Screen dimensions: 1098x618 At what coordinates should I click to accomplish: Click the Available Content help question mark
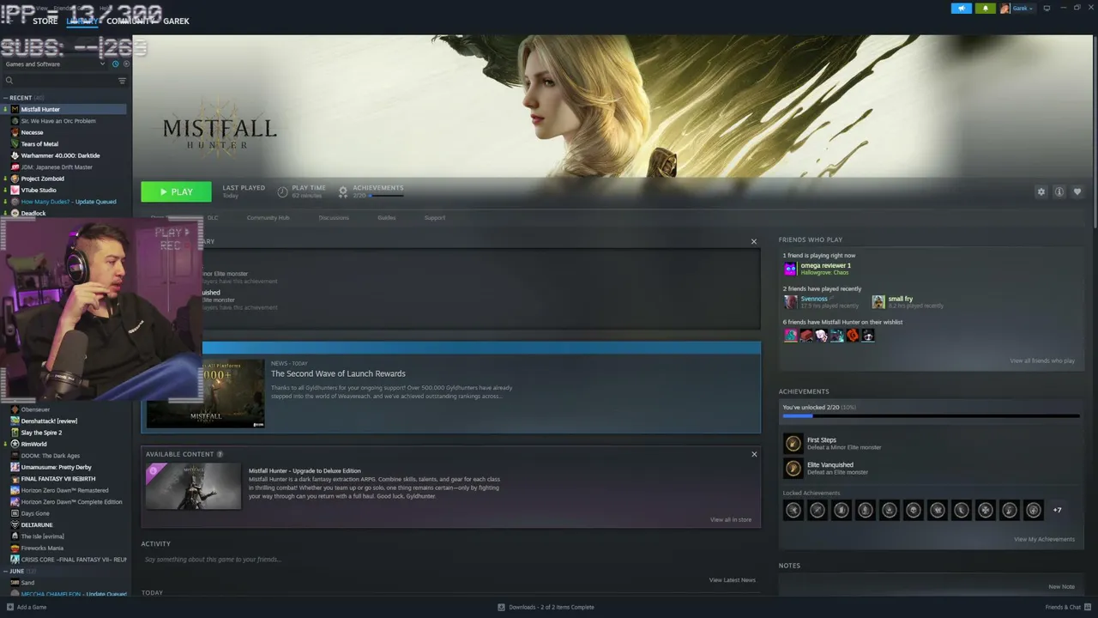tap(220, 454)
